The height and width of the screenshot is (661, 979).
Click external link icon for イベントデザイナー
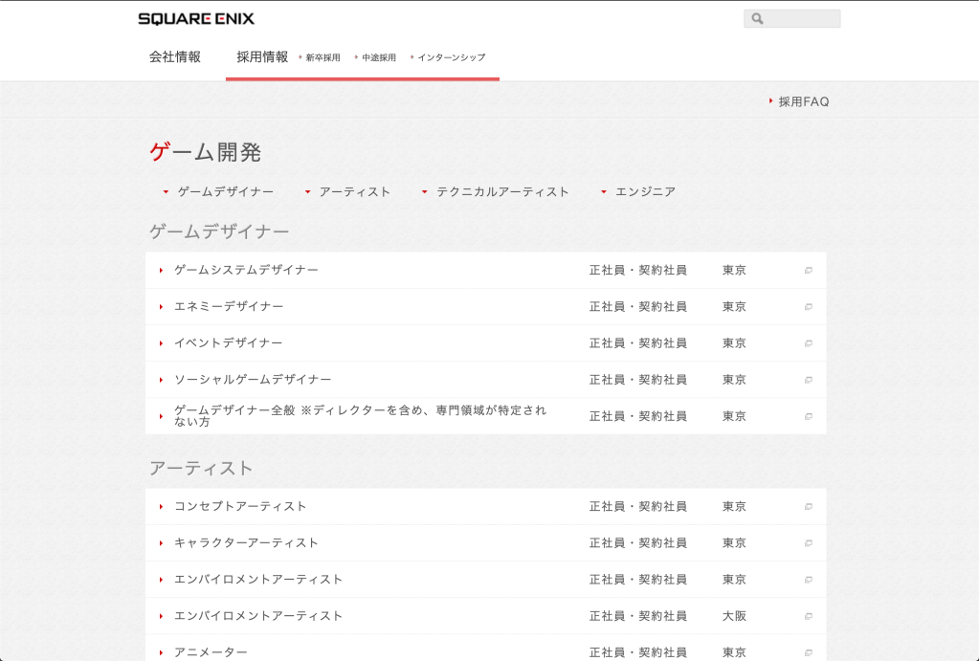point(809,343)
